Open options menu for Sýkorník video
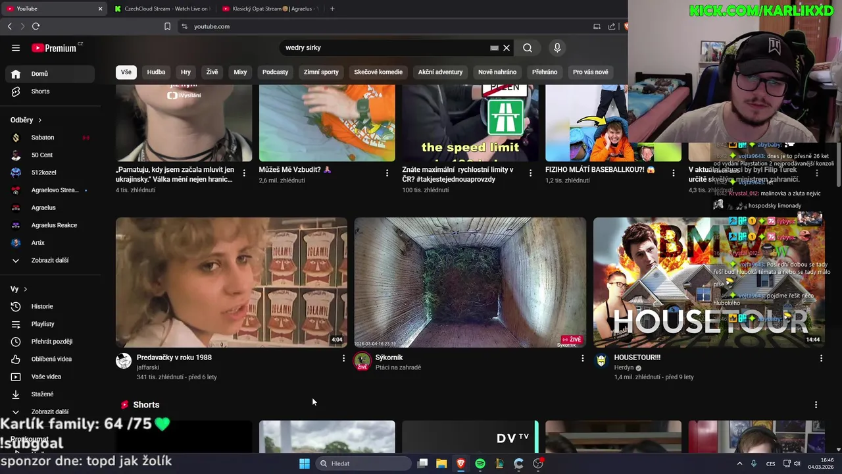 click(582, 358)
